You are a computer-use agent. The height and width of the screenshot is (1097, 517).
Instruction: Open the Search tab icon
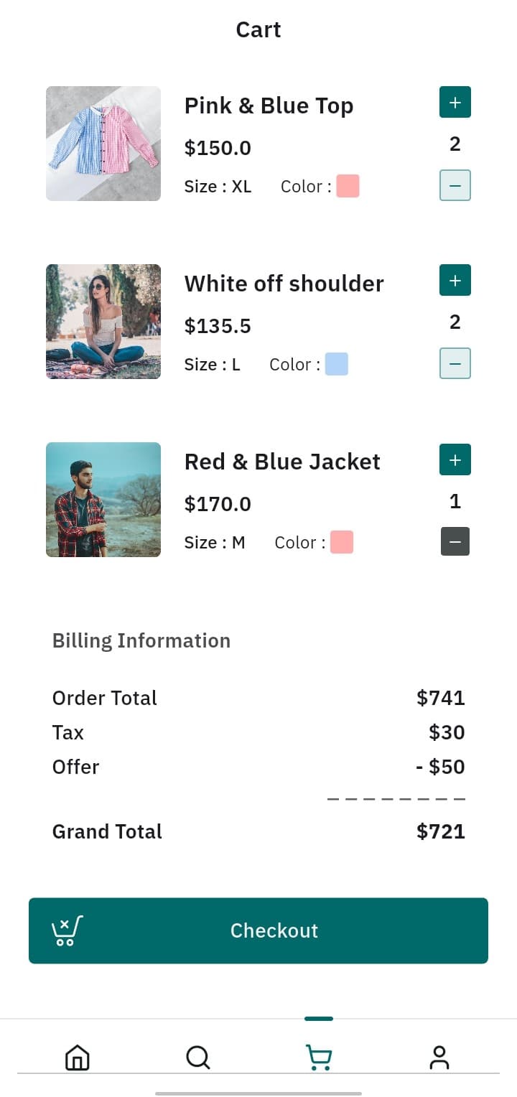tap(197, 1057)
